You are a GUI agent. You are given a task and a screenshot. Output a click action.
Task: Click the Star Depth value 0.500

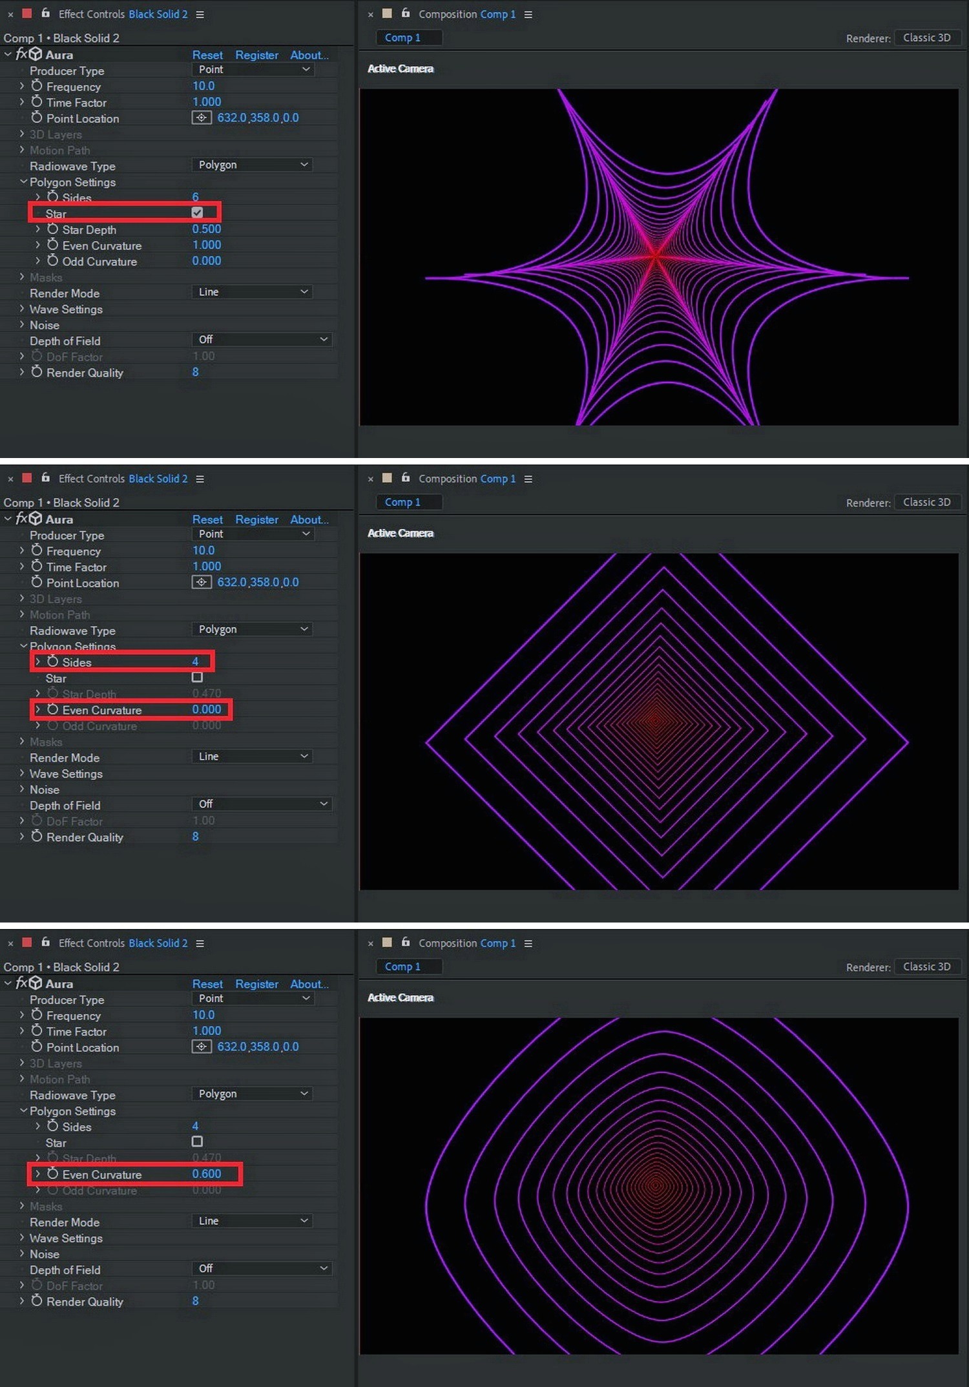pos(207,229)
